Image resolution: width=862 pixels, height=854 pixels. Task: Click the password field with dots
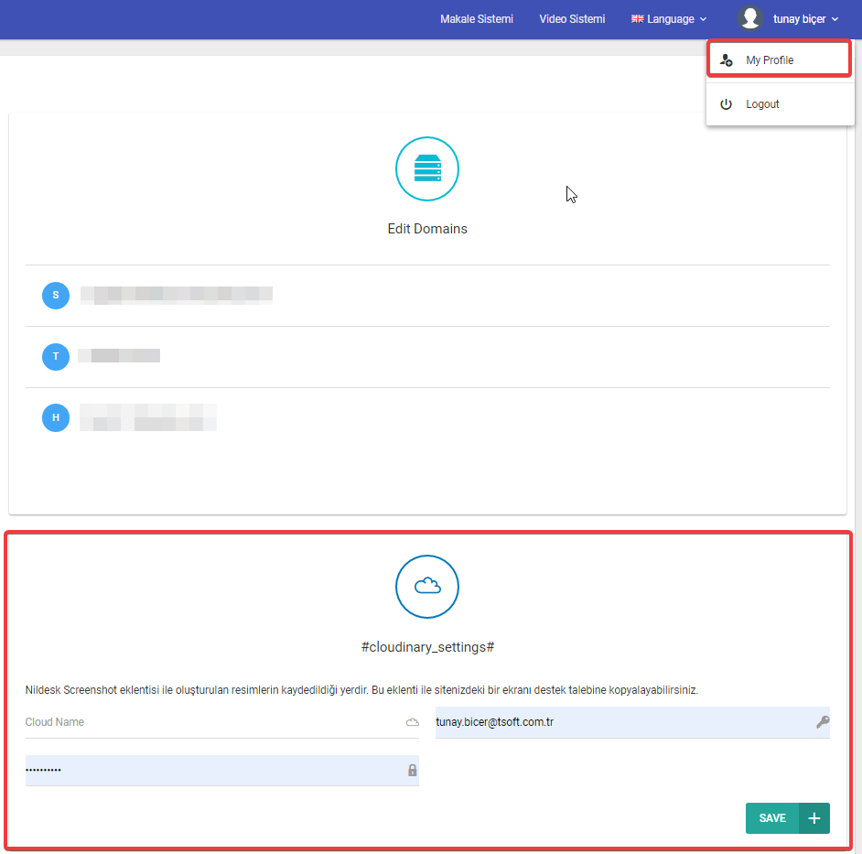210,770
